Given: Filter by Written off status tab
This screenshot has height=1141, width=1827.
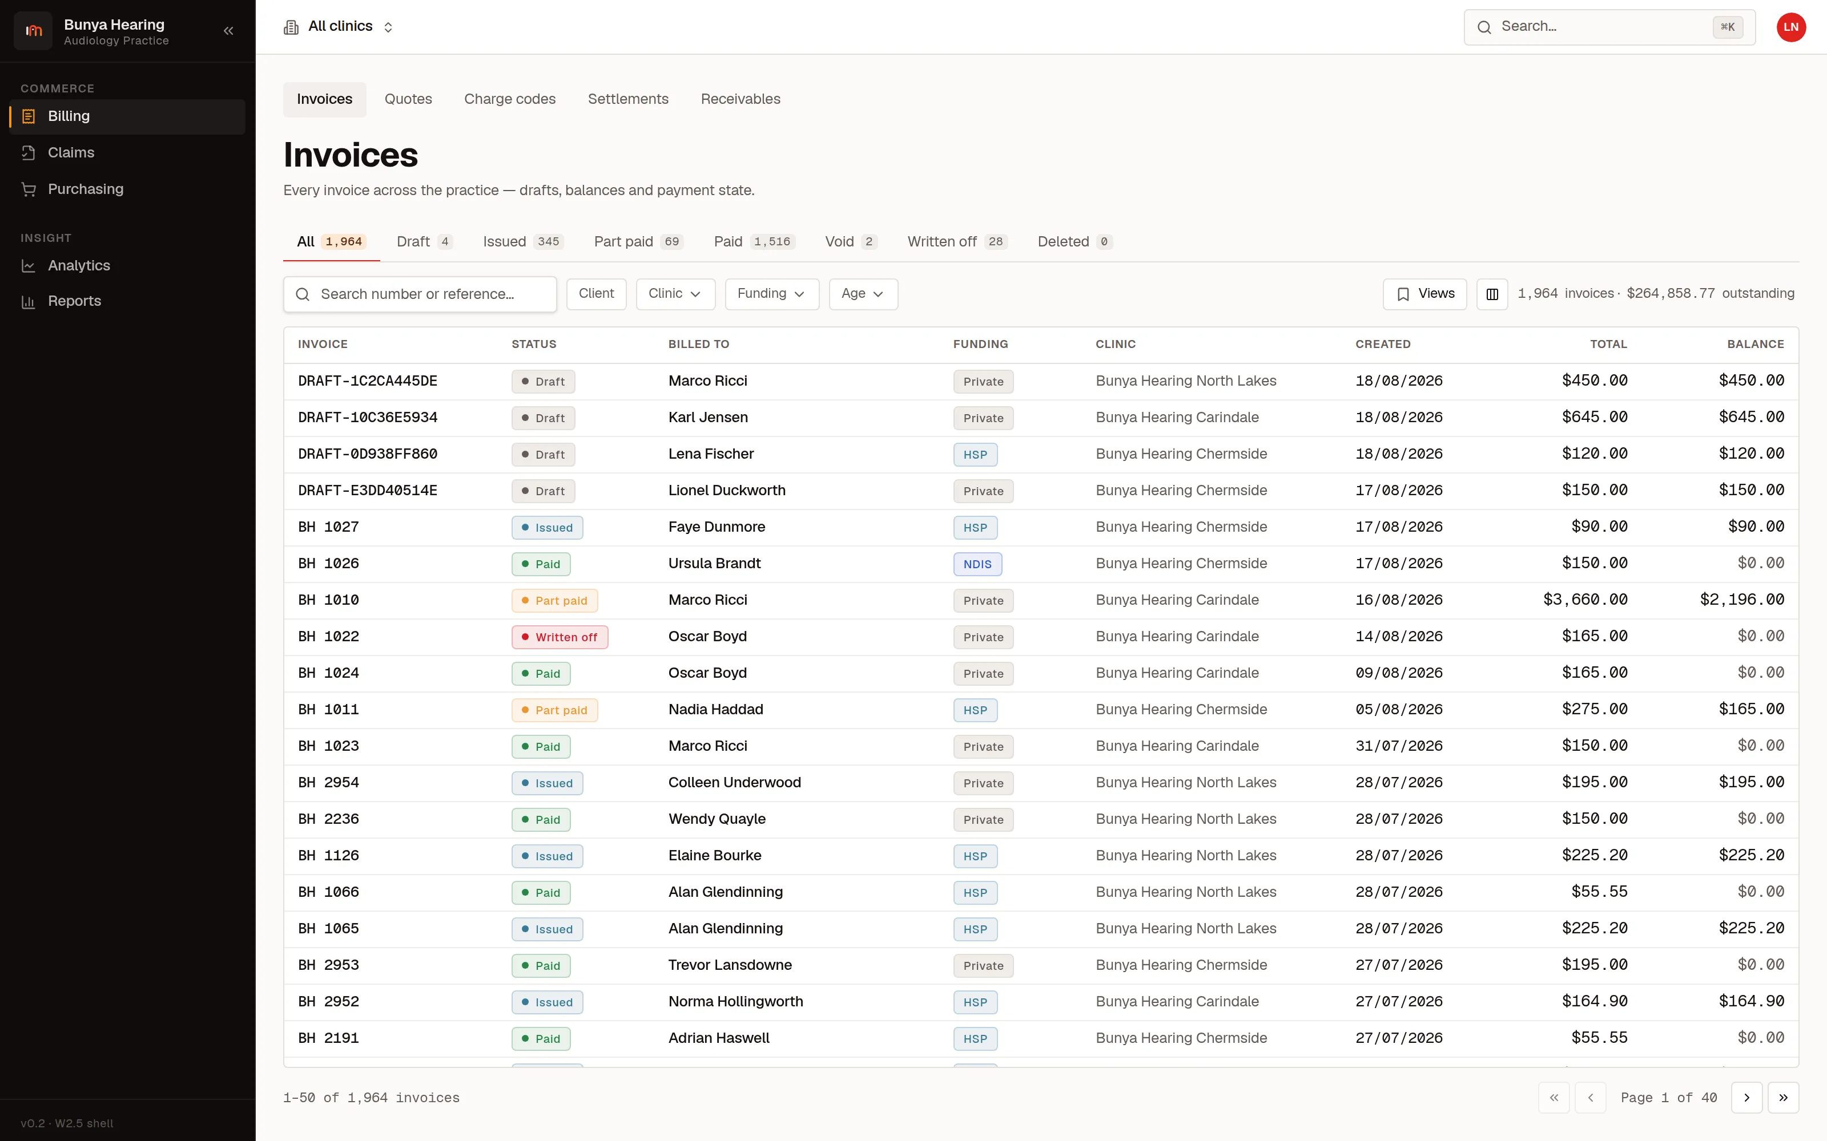Looking at the screenshot, I should point(957,242).
